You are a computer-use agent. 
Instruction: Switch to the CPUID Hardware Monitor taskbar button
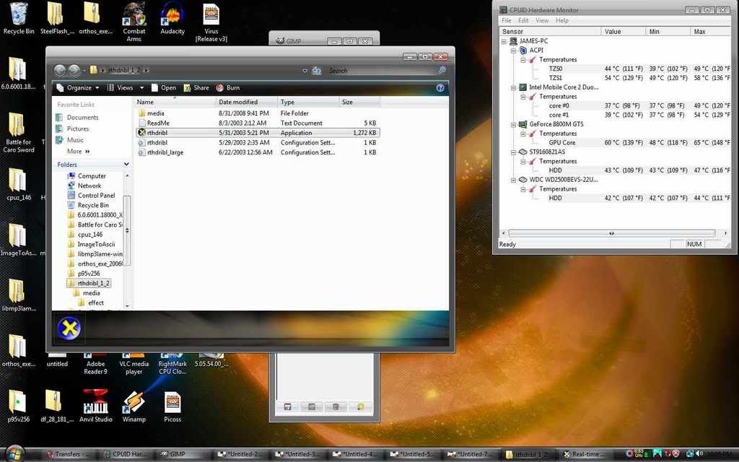126,454
